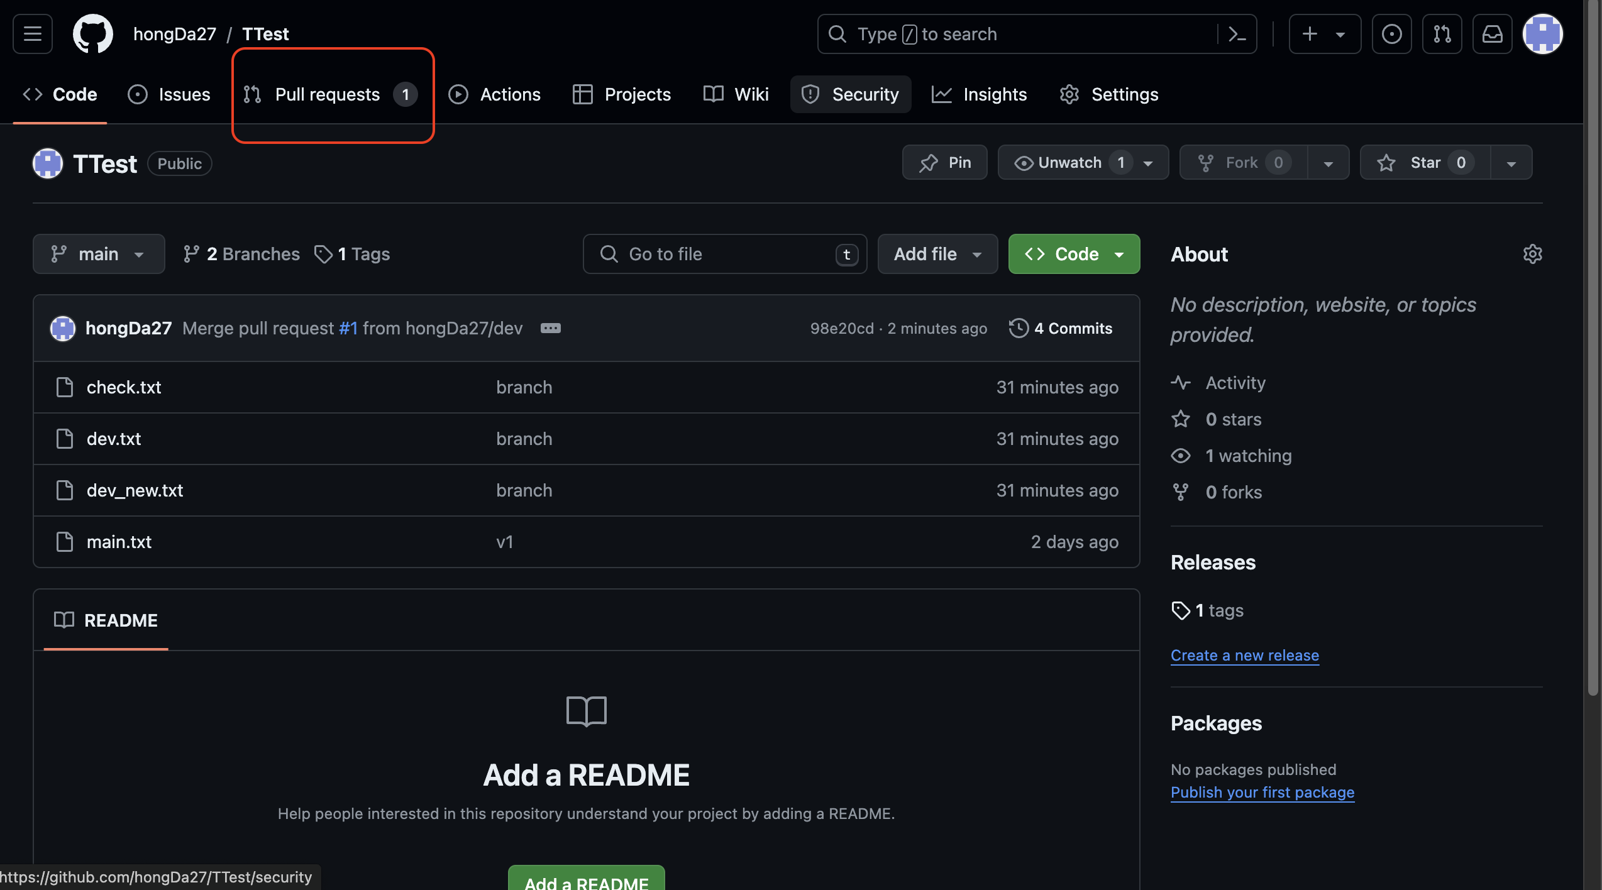Image resolution: width=1602 pixels, height=890 pixels.
Task: Click the fork icon next to 0 forks
Action: coord(1181,492)
